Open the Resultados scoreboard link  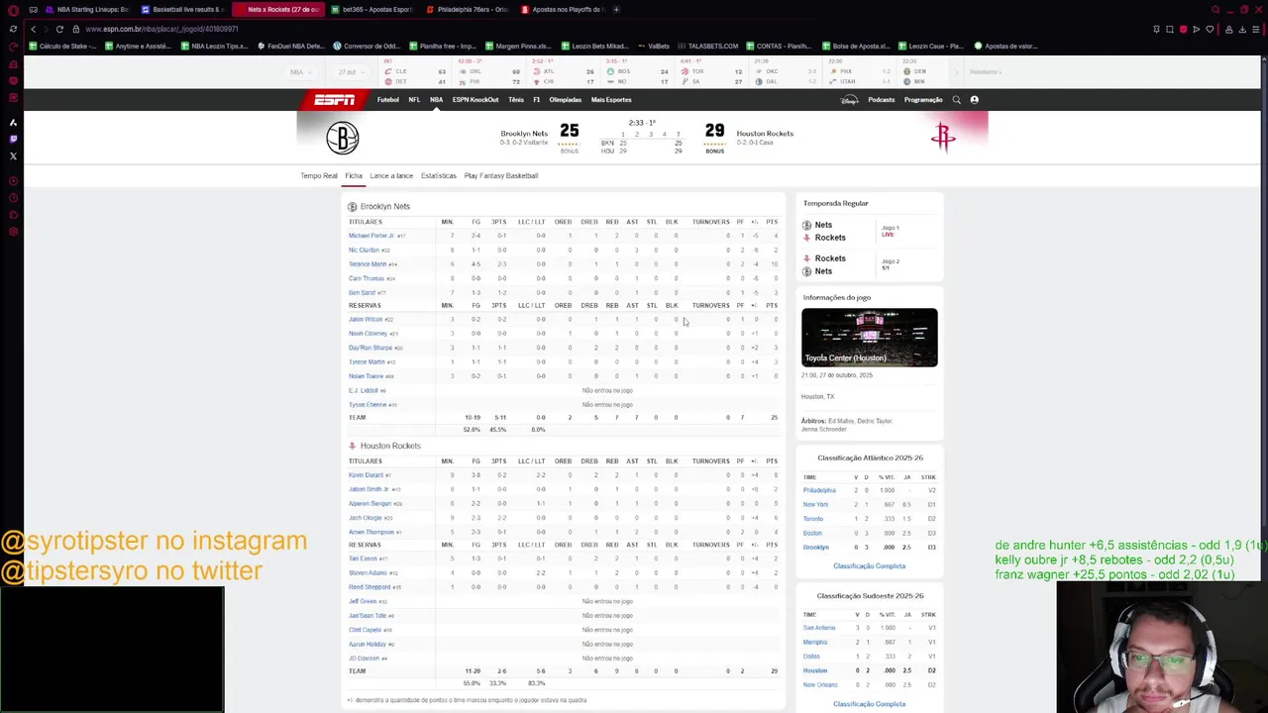985,72
